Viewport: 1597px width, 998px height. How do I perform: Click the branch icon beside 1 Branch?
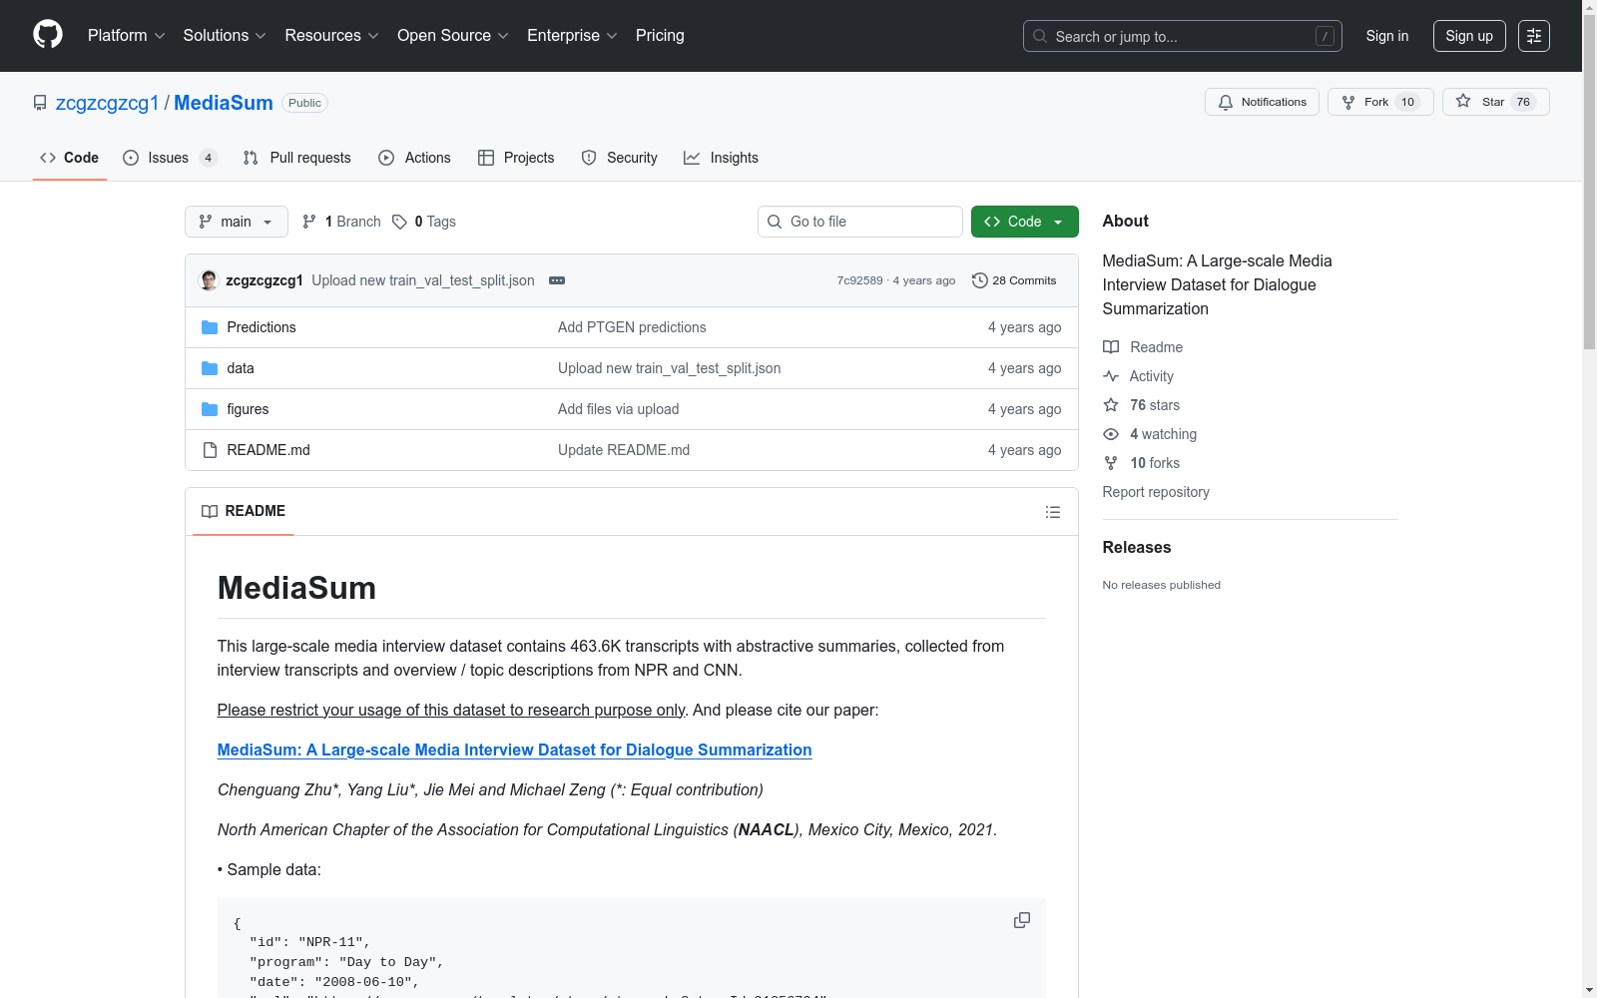click(309, 222)
